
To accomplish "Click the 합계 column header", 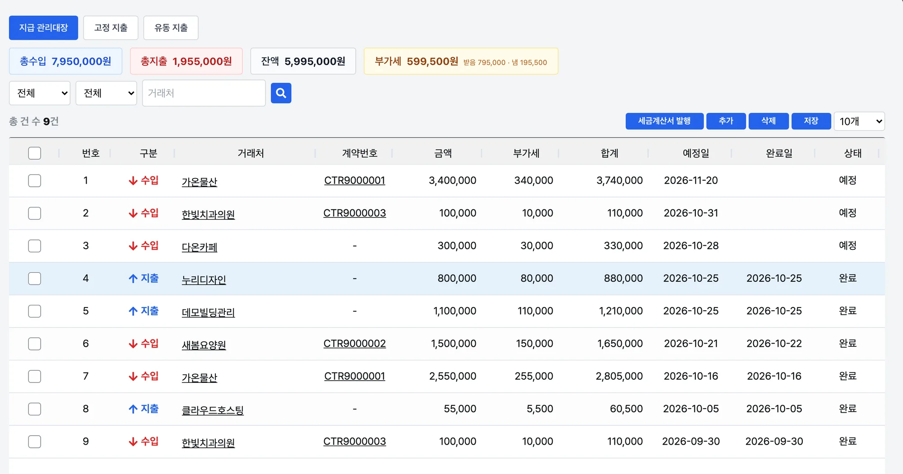I will [610, 153].
